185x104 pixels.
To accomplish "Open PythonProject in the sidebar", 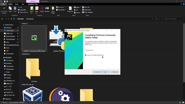I will coord(11,39).
